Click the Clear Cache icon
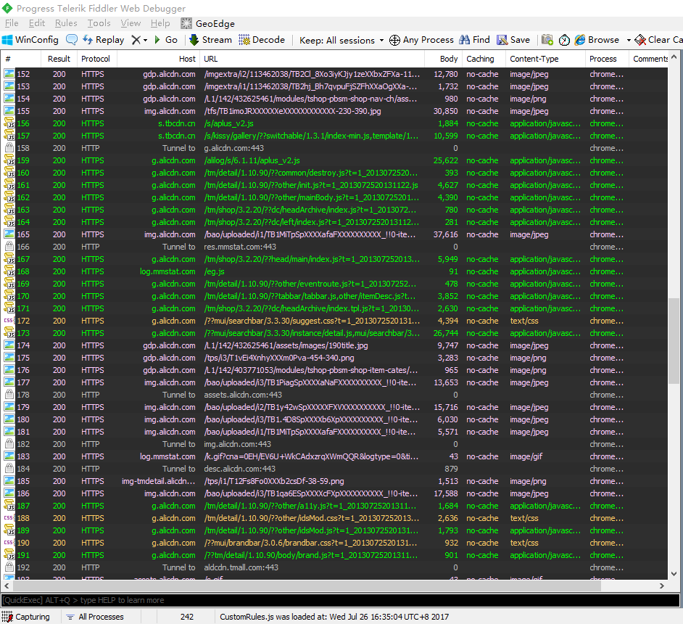 (640, 40)
